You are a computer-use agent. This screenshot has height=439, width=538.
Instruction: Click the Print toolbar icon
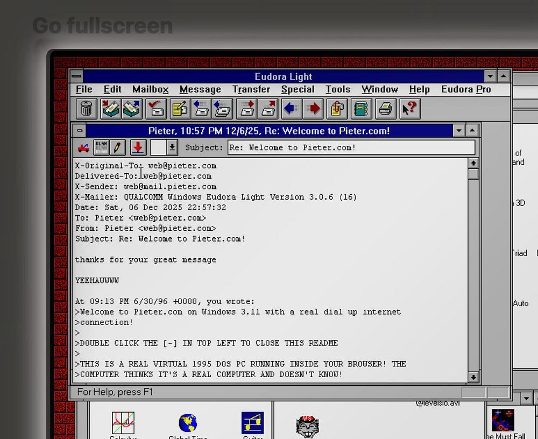(x=386, y=109)
